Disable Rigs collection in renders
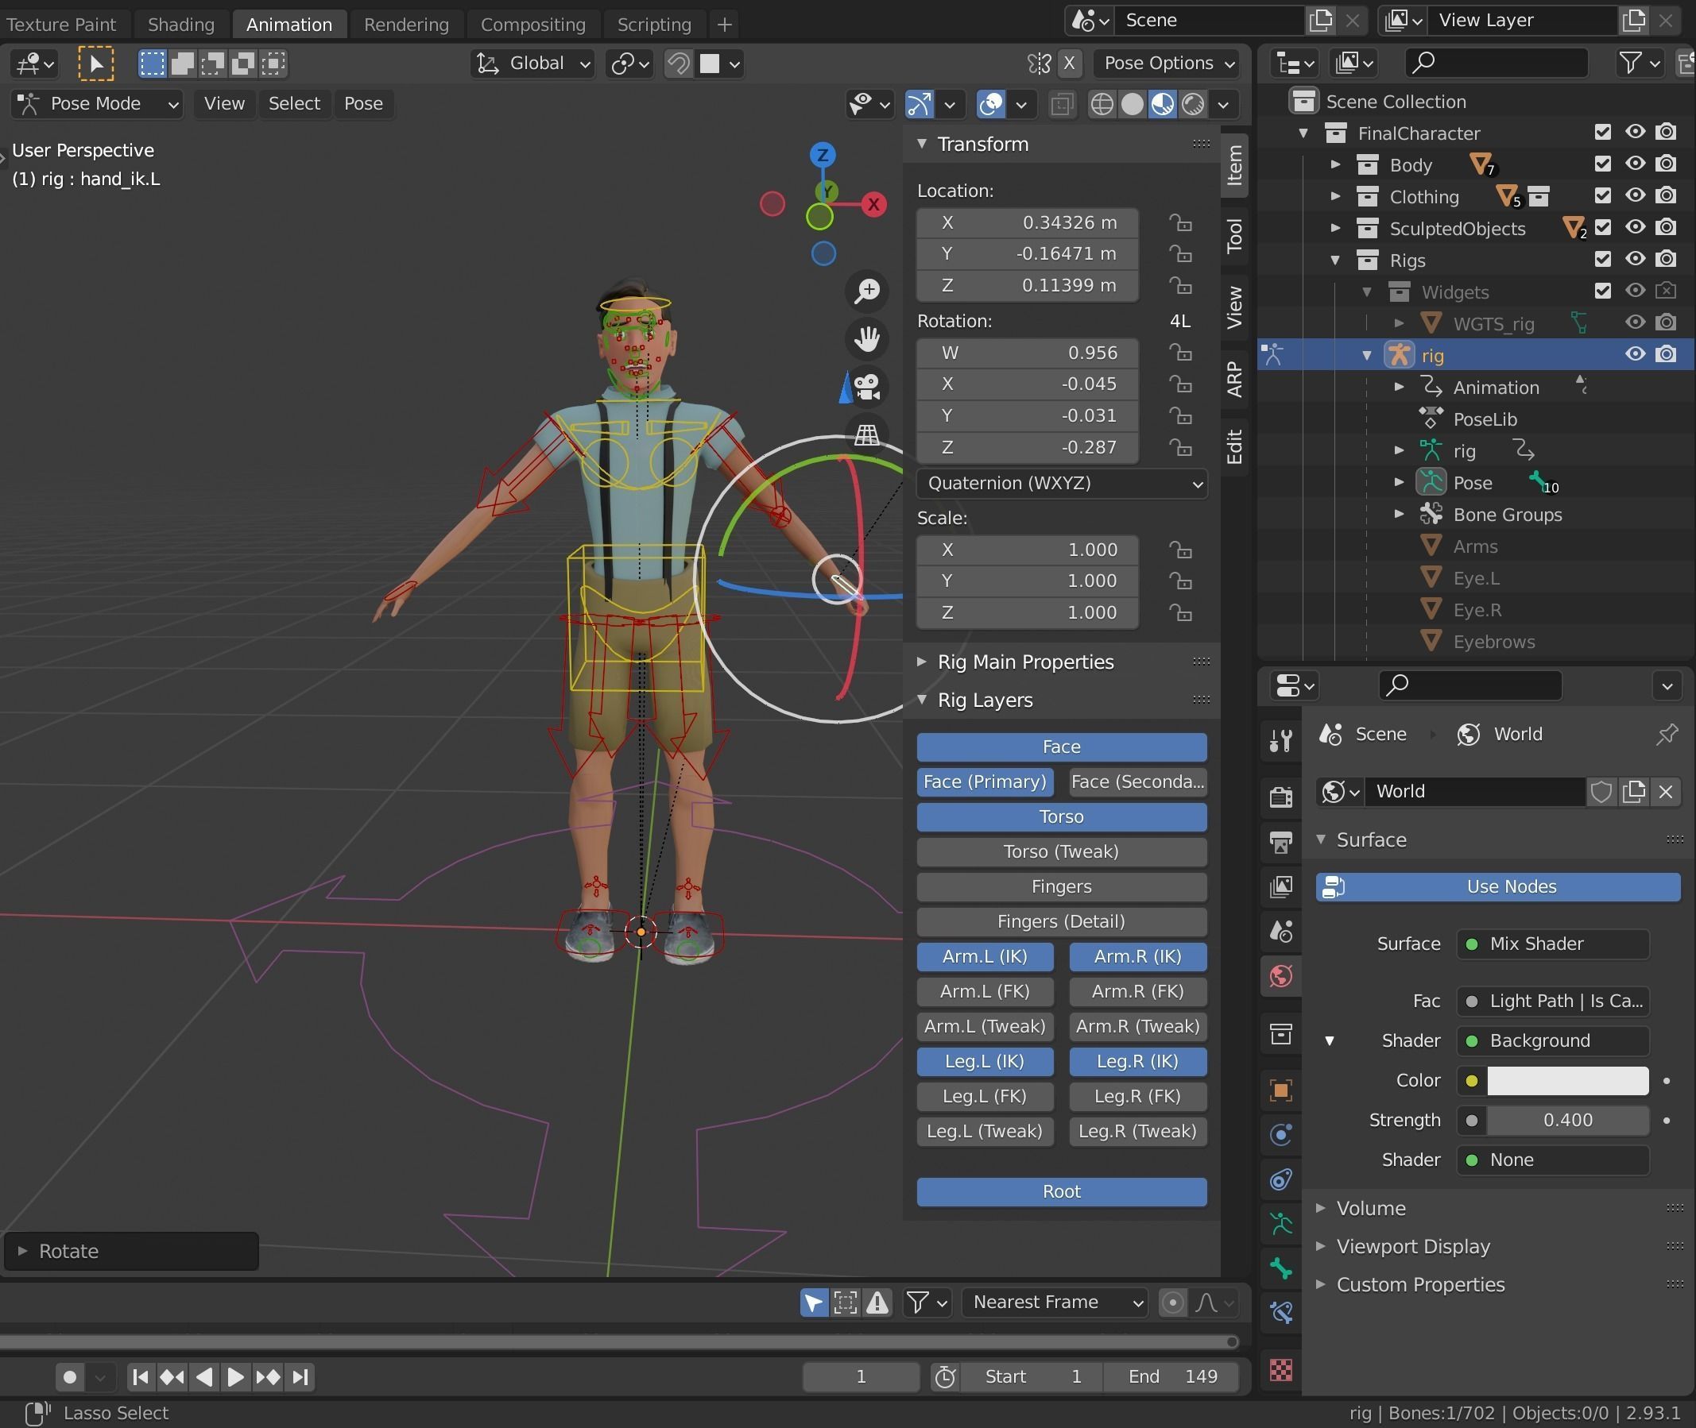Viewport: 1696px width, 1428px height. (x=1666, y=258)
